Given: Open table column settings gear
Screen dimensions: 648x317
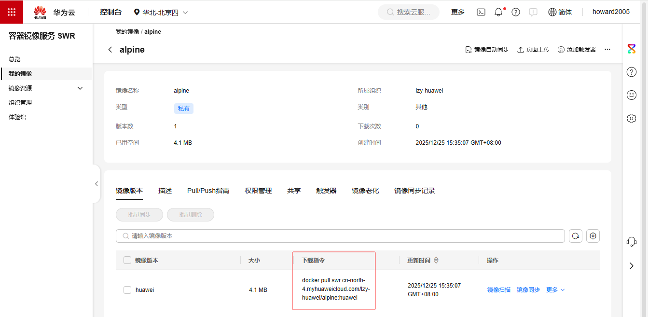Looking at the screenshot, I should (x=593, y=236).
